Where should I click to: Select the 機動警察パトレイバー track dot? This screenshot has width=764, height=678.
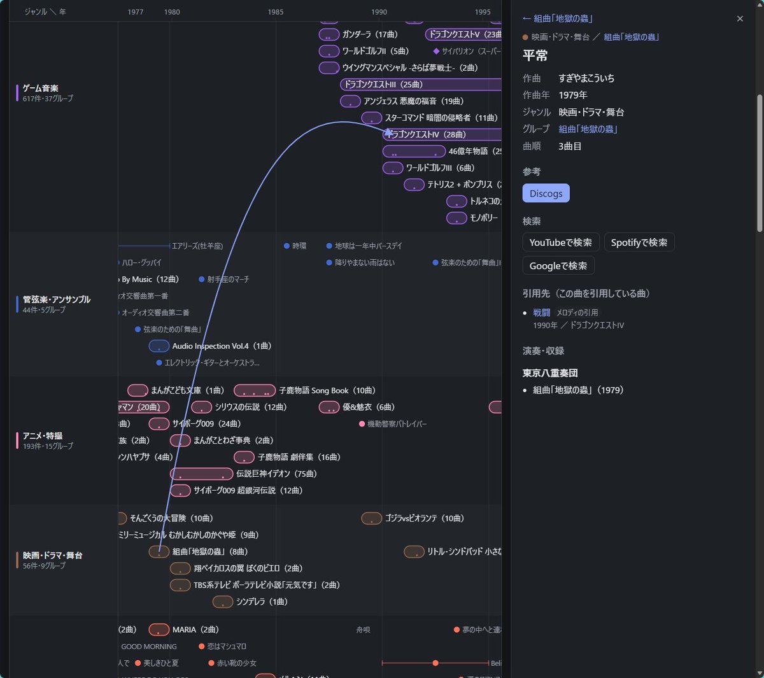pyautogui.click(x=362, y=424)
